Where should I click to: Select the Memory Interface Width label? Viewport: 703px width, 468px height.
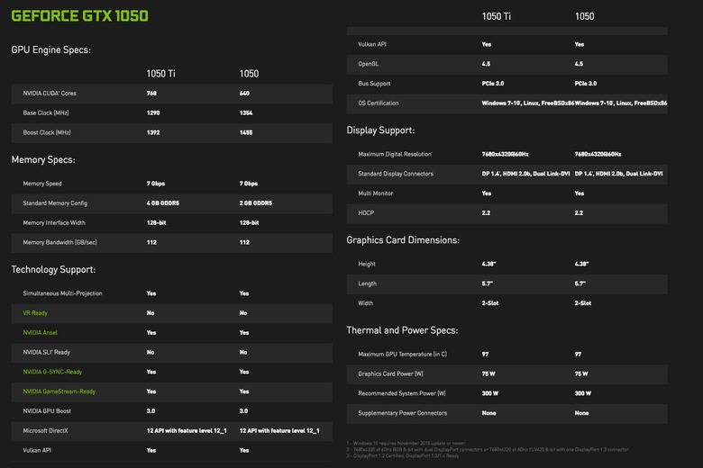tap(54, 223)
